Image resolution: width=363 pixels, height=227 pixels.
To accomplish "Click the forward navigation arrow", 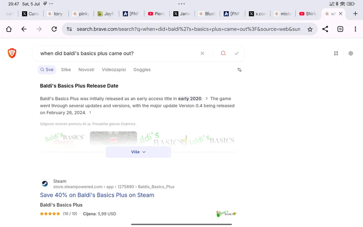I will point(39,29).
